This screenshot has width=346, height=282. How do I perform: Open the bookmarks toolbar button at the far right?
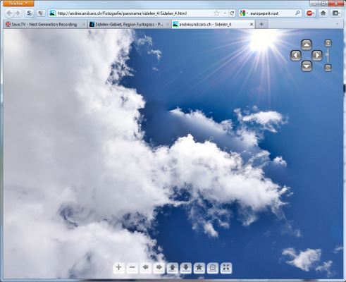click(336, 13)
